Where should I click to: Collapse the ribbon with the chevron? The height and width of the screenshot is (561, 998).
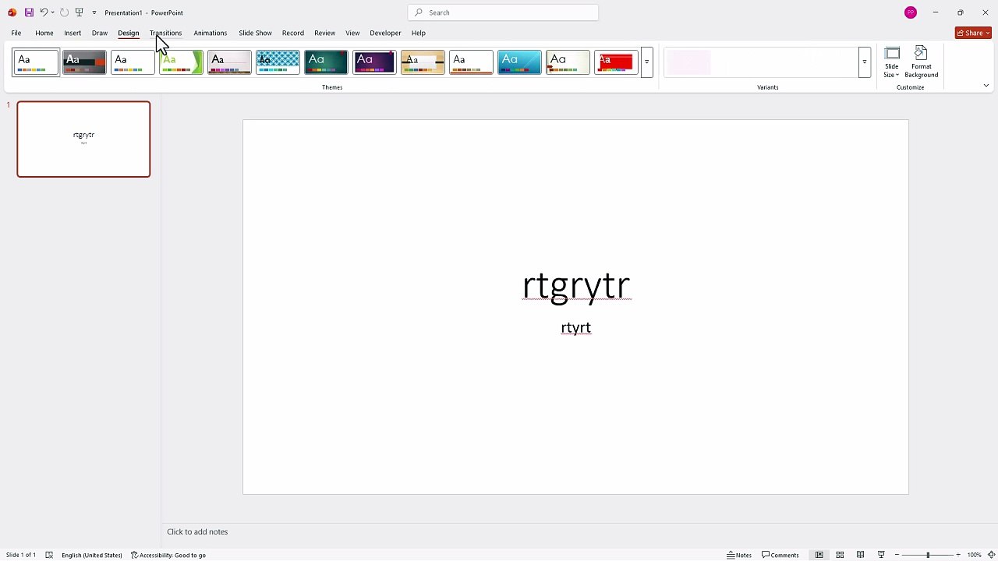pyautogui.click(x=986, y=86)
